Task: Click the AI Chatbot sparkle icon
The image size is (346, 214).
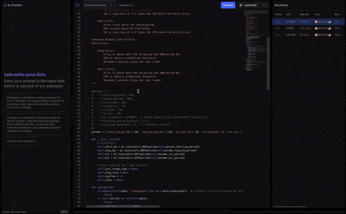Action: coord(5,5)
